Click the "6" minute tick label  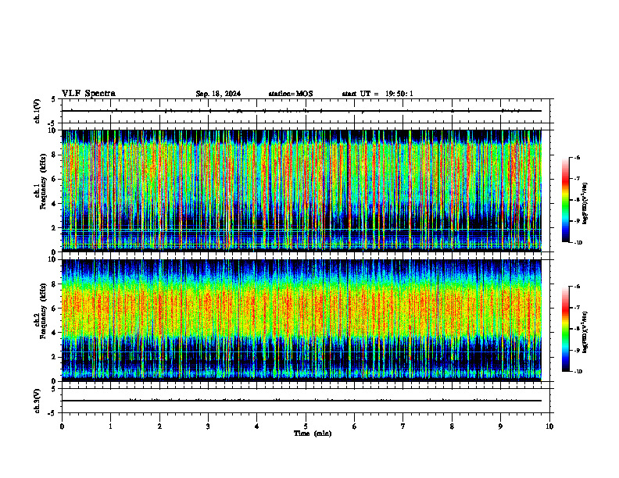354,426
